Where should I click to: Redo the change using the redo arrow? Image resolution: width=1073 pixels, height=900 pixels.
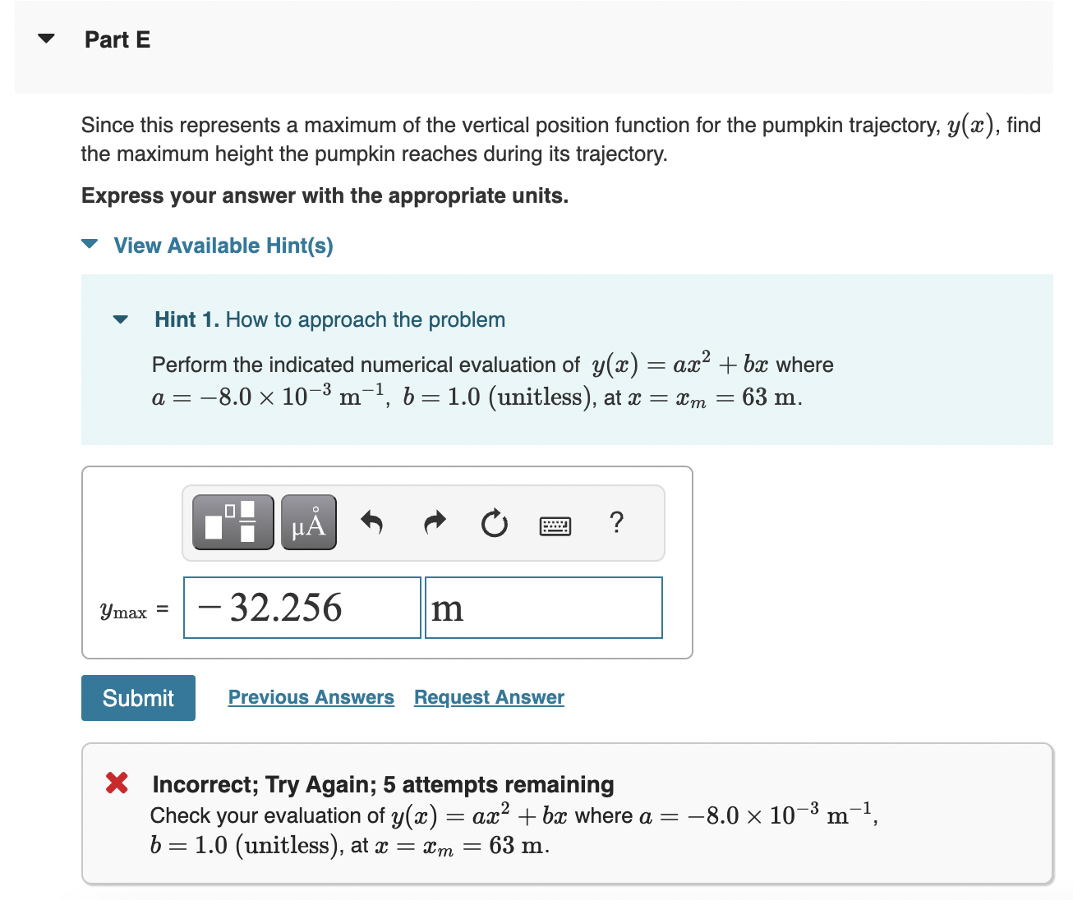pos(434,523)
